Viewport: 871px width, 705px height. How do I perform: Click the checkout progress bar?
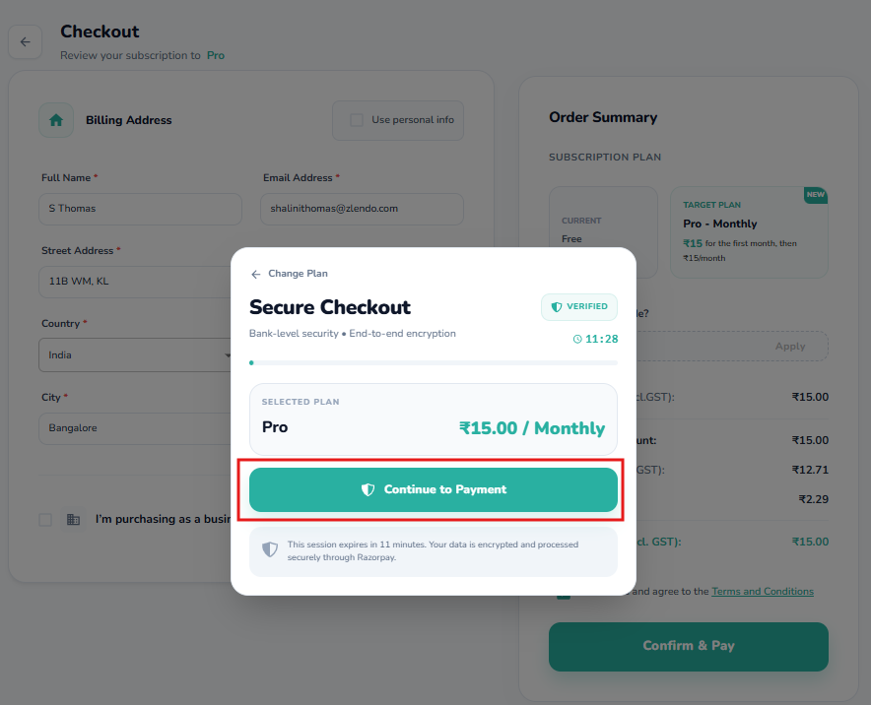[x=434, y=362]
